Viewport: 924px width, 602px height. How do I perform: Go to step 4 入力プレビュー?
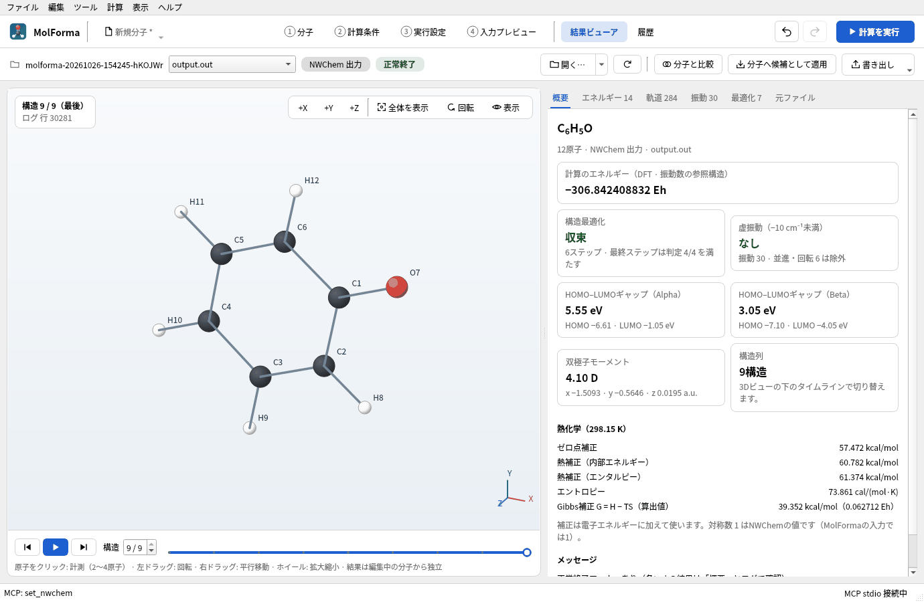click(x=502, y=31)
